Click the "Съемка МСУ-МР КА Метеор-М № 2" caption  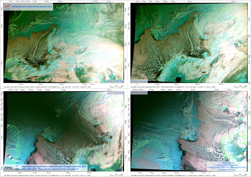tap(227, 167)
